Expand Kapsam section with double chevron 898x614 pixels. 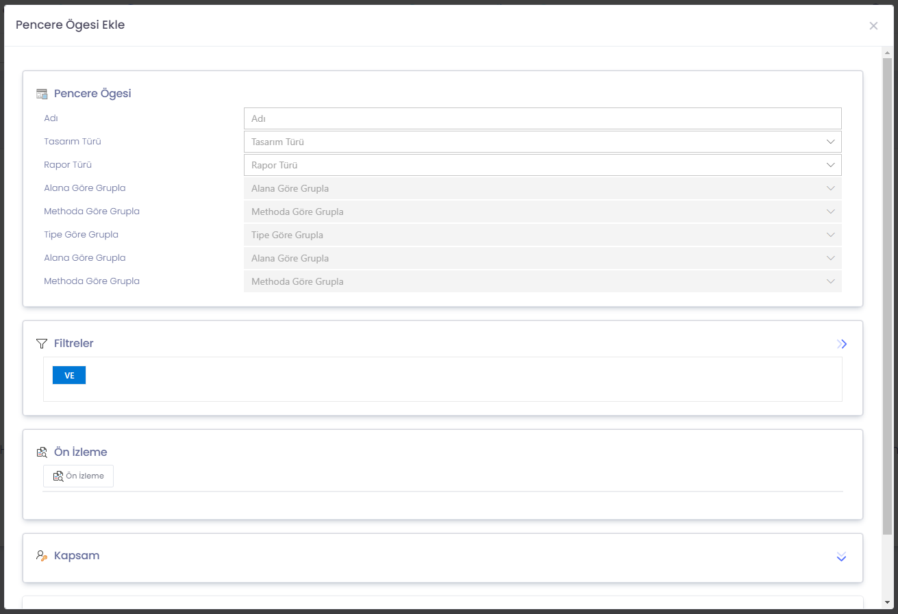click(x=842, y=557)
